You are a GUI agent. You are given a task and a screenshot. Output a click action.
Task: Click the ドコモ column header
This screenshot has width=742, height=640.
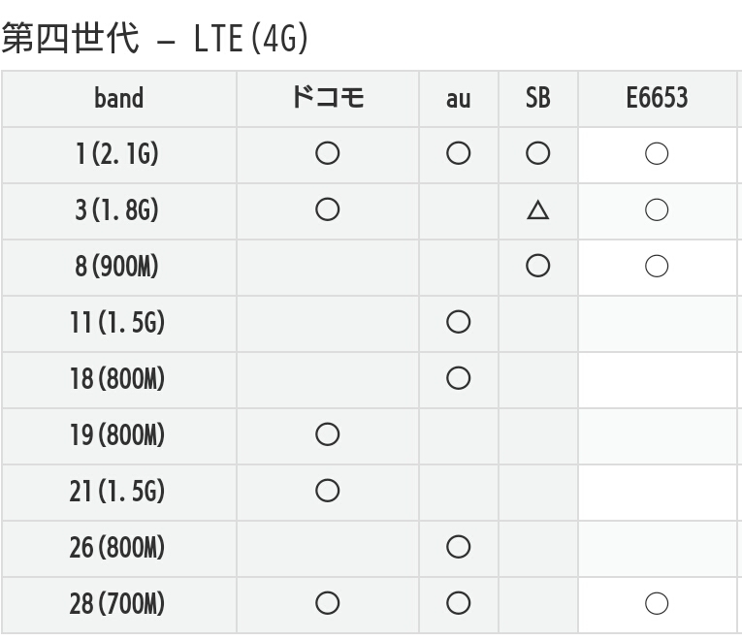coord(328,98)
